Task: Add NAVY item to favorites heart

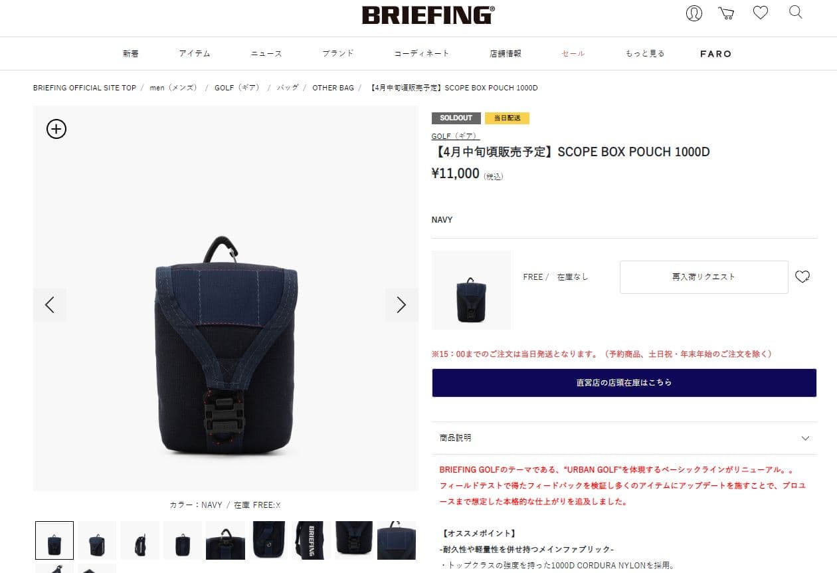Action: coord(802,277)
